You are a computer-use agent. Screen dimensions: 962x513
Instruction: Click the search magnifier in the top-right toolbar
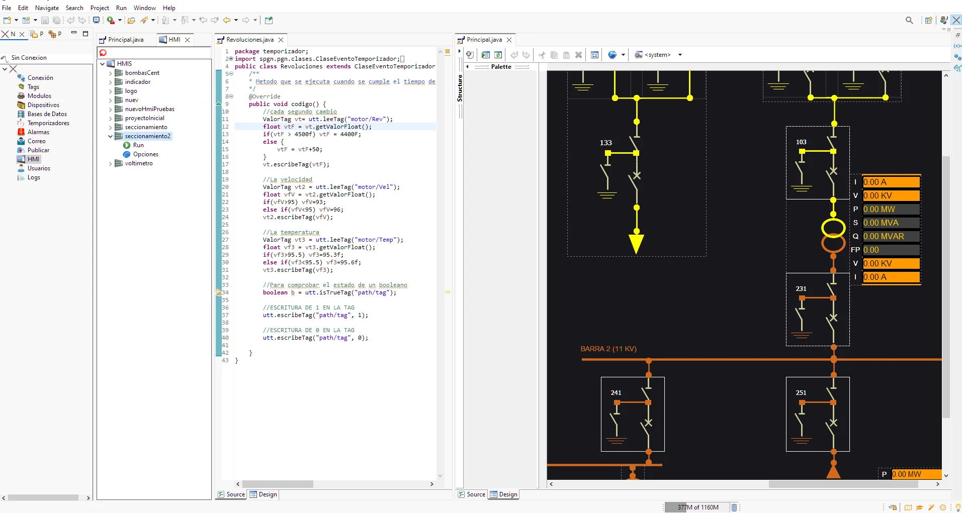909,20
